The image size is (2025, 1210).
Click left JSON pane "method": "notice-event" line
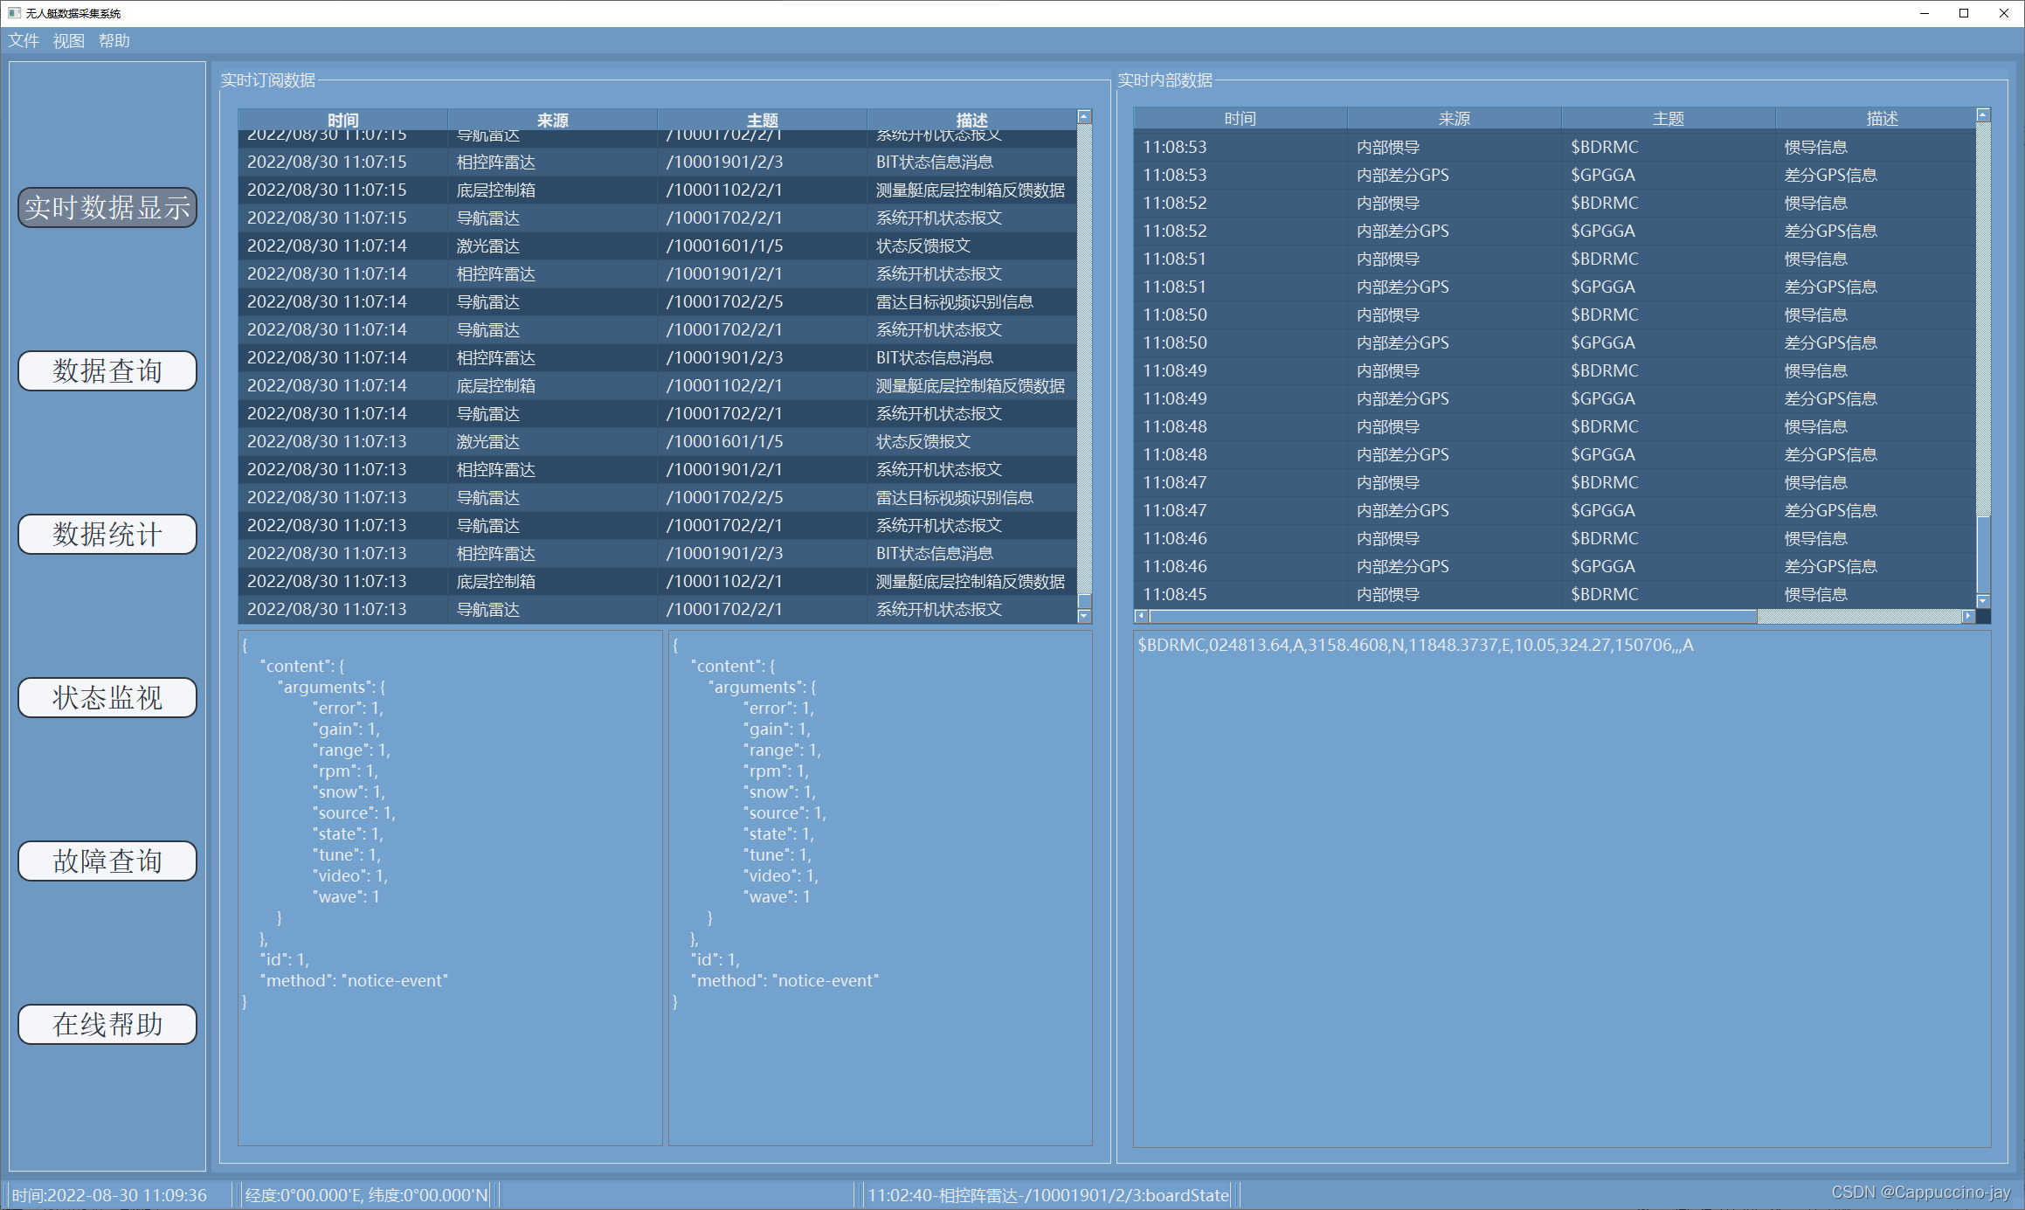pyautogui.click(x=354, y=981)
